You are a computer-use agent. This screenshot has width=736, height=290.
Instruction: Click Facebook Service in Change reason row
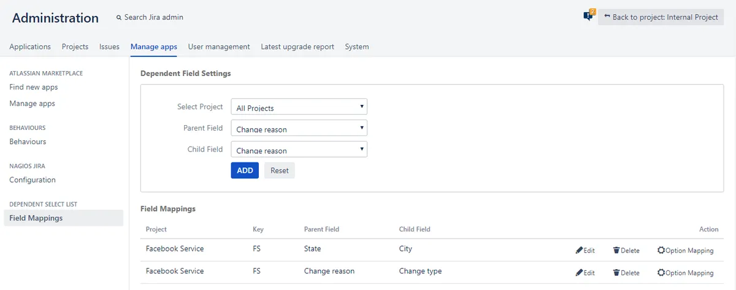(x=175, y=271)
